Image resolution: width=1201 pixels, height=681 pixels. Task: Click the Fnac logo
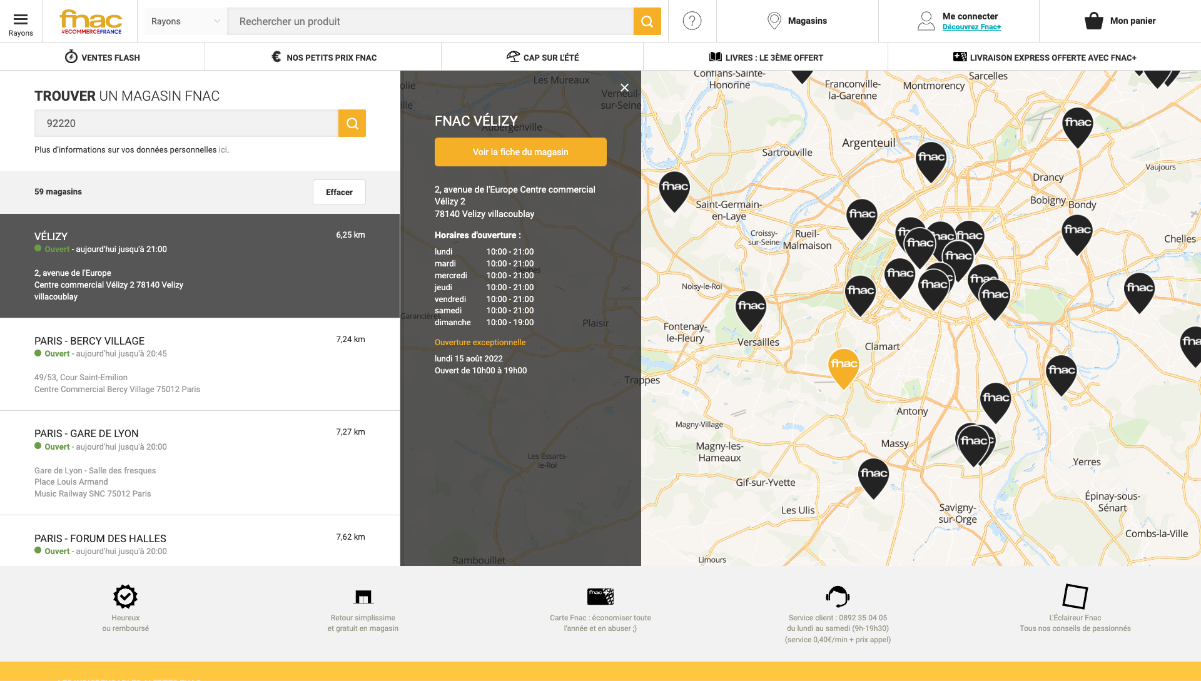(x=91, y=21)
